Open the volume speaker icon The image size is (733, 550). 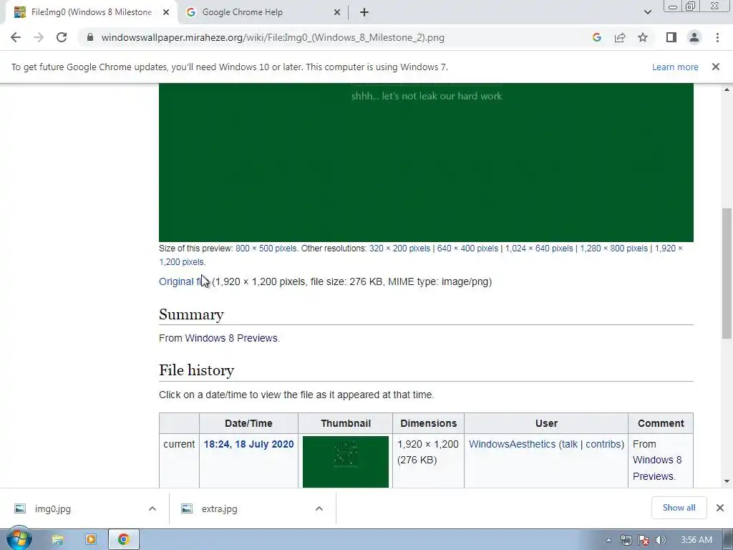tap(660, 540)
